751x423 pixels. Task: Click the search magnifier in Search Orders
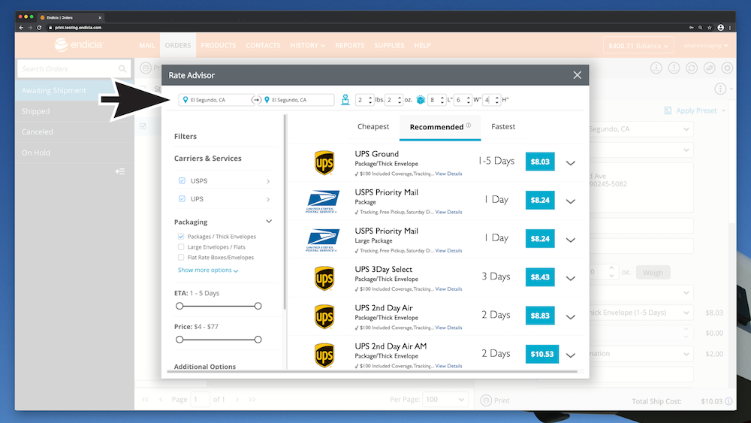122,69
